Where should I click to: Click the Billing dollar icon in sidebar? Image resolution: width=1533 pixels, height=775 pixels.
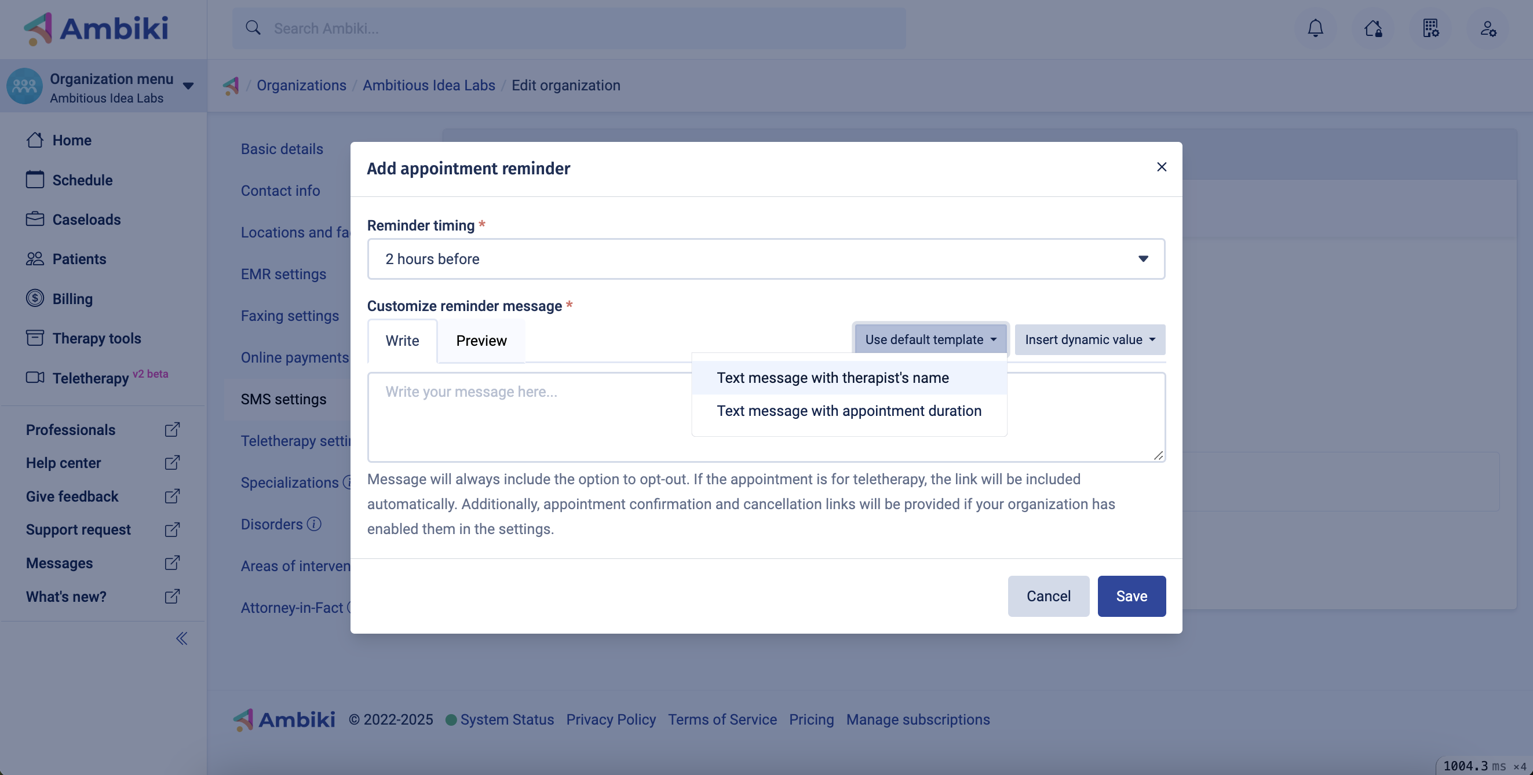[35, 298]
